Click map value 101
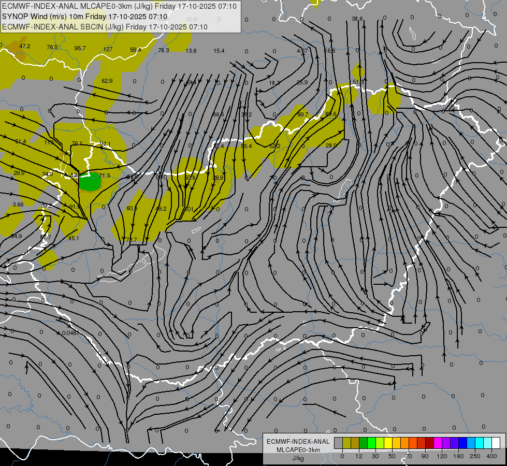 [x=189, y=209]
